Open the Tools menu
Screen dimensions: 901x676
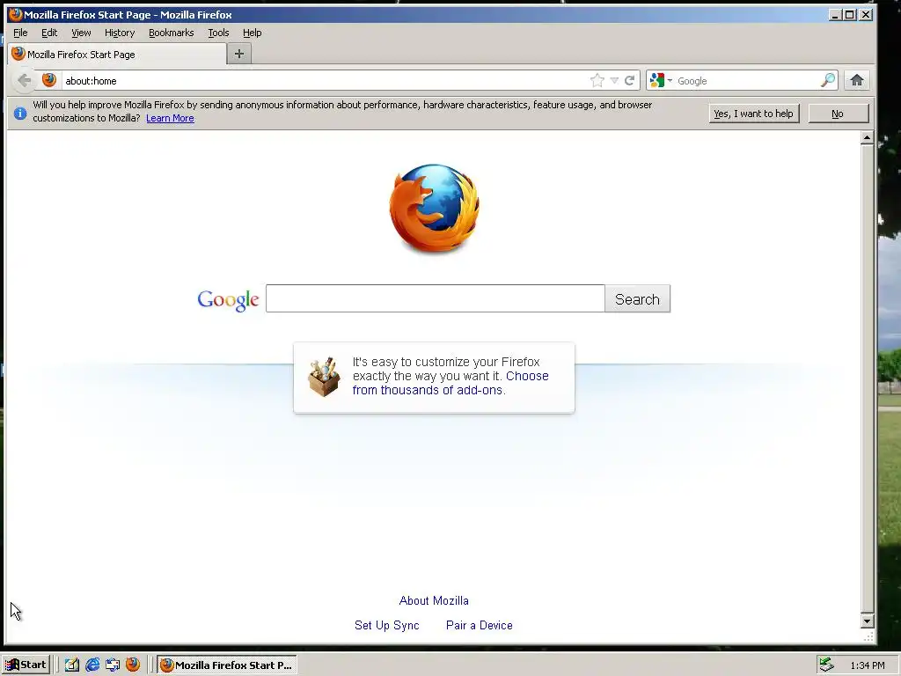pyautogui.click(x=218, y=33)
